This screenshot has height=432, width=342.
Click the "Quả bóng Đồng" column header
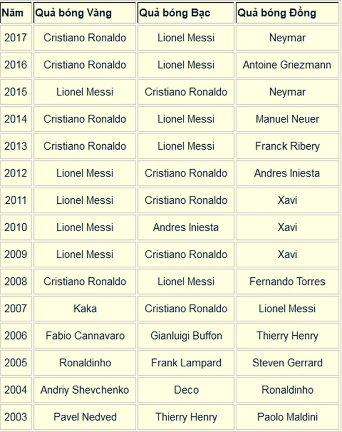(277, 13)
